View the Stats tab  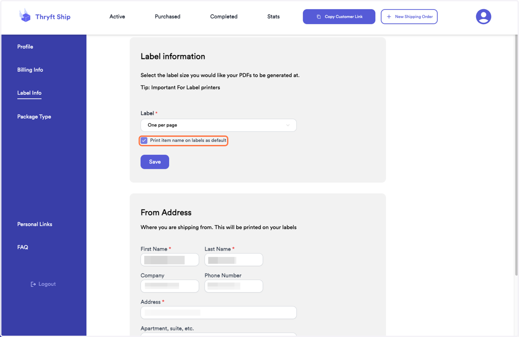(x=273, y=16)
